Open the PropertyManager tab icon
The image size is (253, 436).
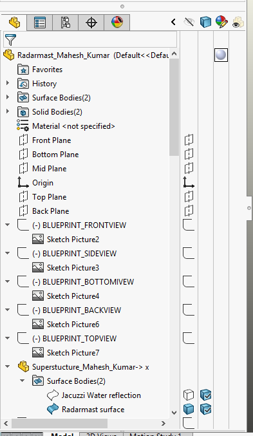[x=40, y=23]
